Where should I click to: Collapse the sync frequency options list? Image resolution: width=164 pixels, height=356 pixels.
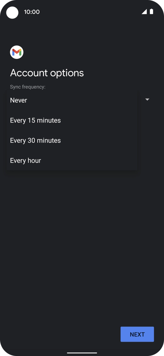(148, 99)
